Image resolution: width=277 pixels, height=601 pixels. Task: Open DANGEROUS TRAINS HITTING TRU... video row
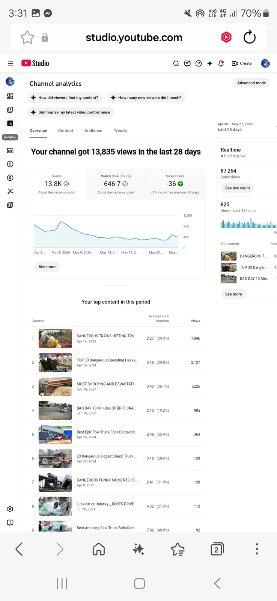(116, 338)
